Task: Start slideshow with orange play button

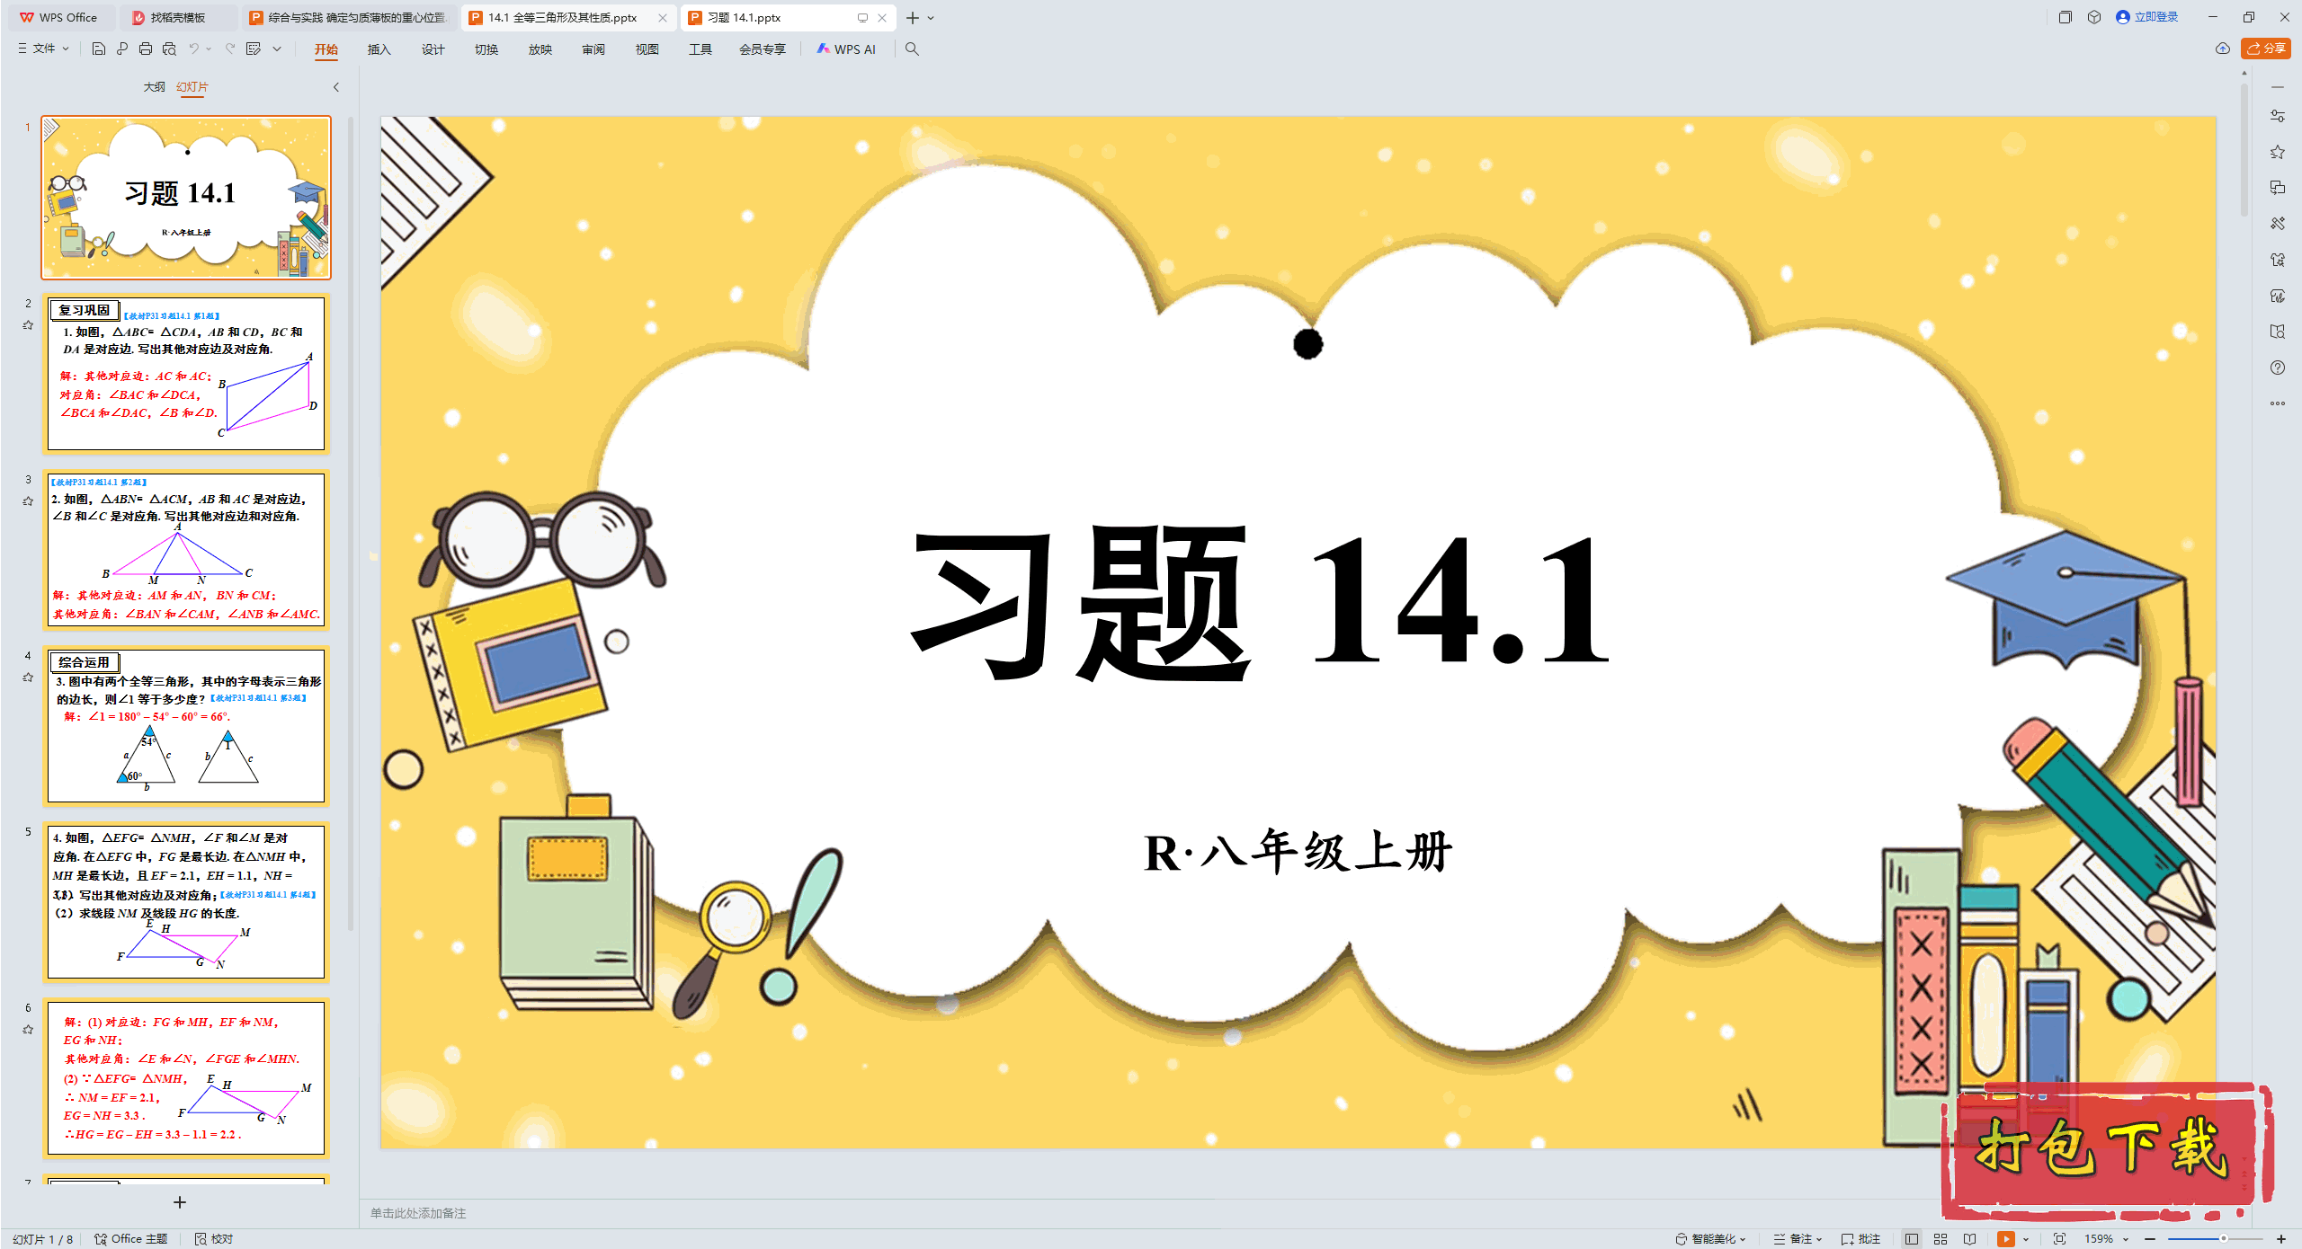Action: point(2006,1238)
